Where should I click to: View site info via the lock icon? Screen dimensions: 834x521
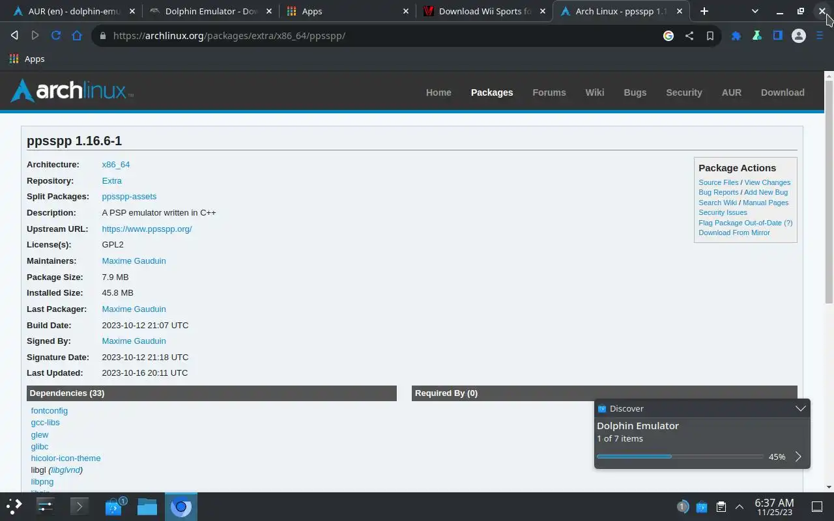103,36
